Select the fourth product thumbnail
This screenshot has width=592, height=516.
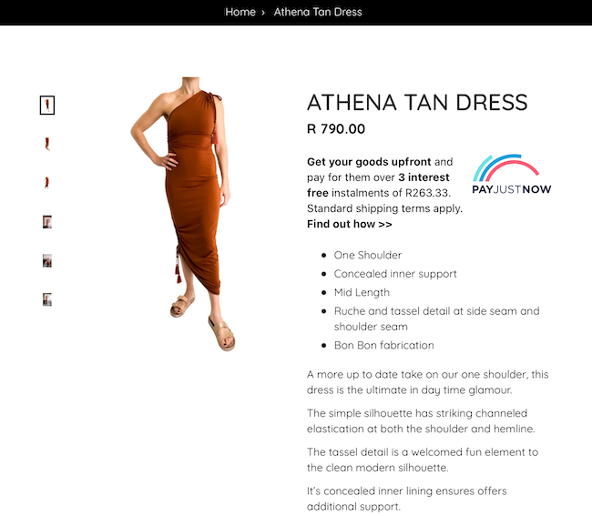tap(47, 222)
